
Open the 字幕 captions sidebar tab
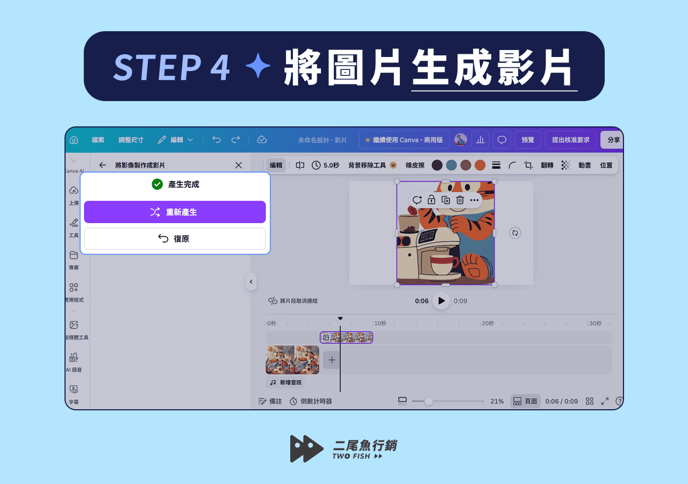[74, 395]
